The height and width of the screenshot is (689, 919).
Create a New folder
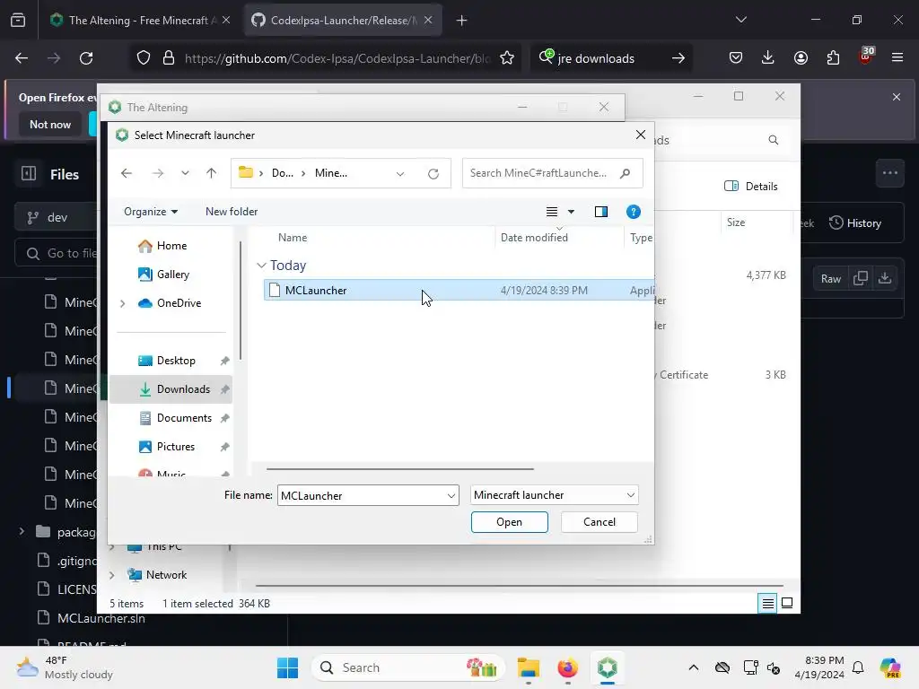pos(232,212)
